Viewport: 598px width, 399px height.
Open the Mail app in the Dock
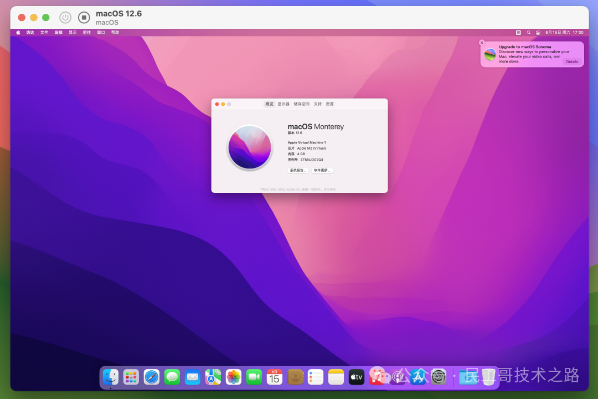193,377
